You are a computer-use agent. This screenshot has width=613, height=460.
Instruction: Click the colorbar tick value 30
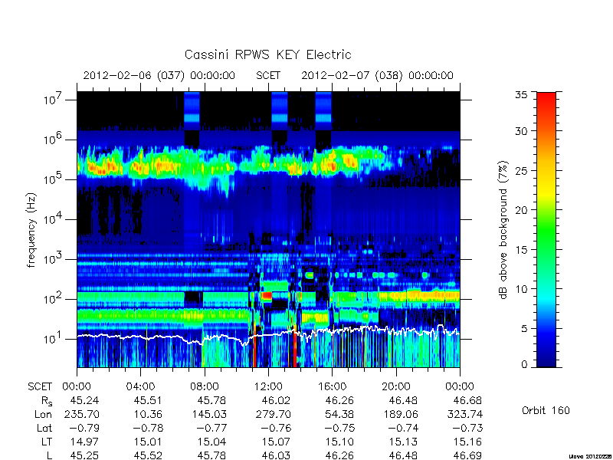coord(521,130)
